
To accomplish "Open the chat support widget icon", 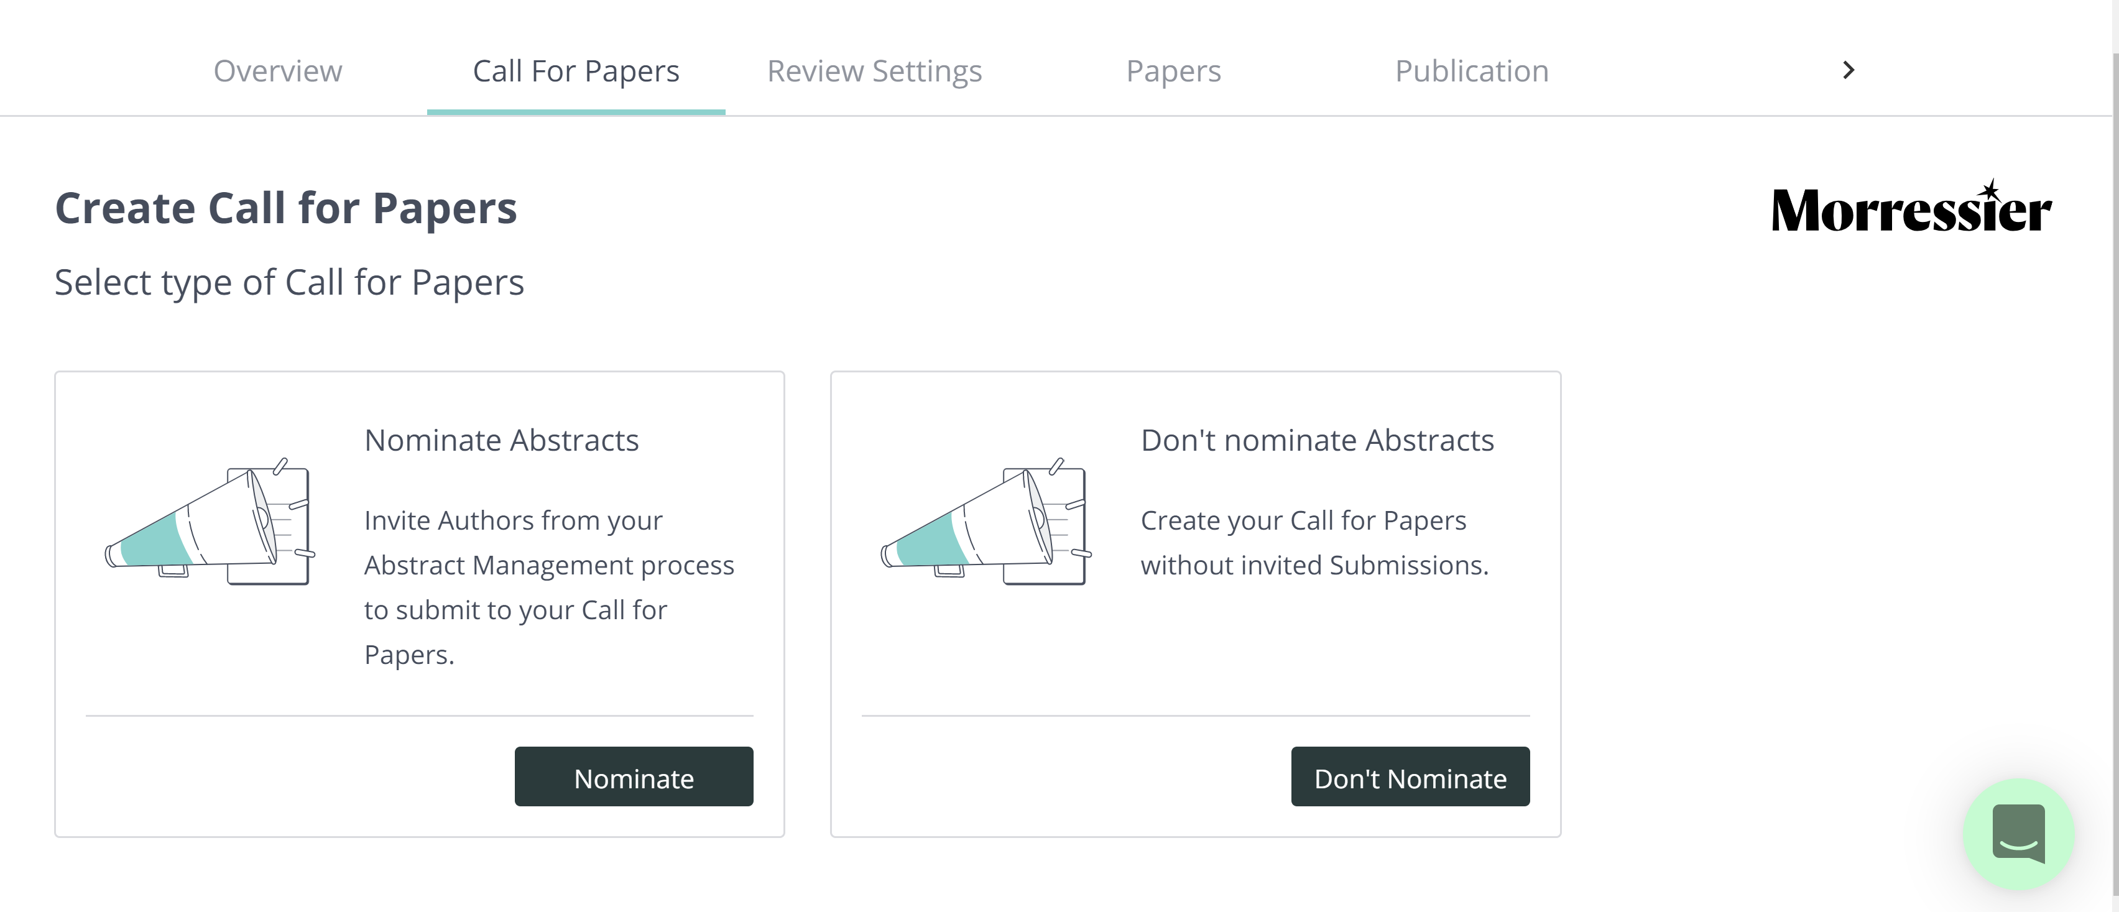I will point(2018,834).
